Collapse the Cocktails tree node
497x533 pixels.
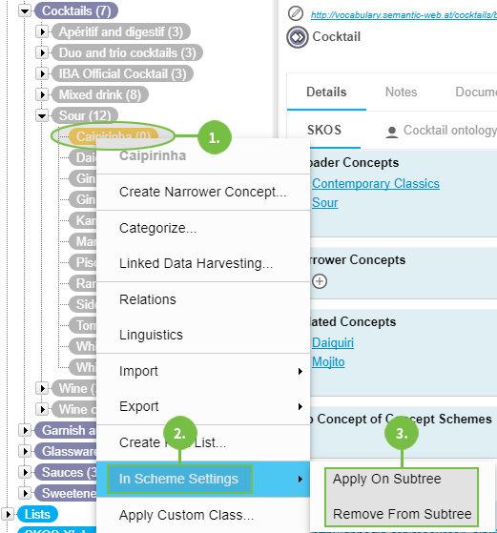click(25, 10)
